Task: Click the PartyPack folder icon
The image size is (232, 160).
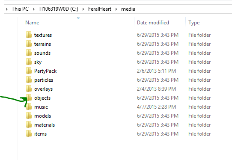Action: [29, 71]
